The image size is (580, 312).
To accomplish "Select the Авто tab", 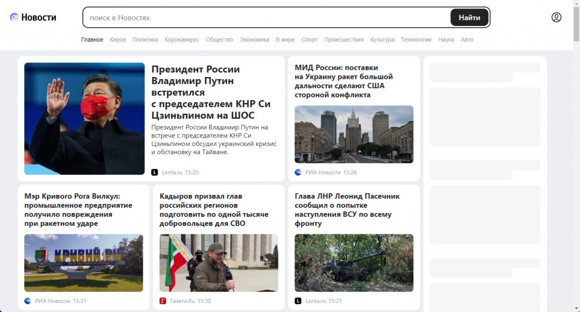I will point(467,40).
